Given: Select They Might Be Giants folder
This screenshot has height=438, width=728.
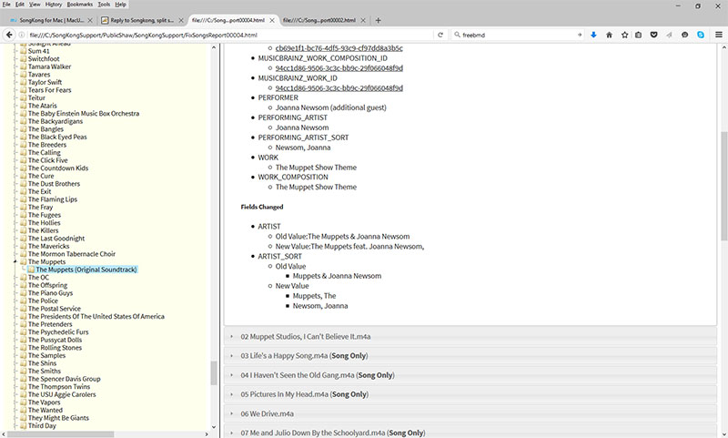Looking at the screenshot, I should [x=58, y=418].
